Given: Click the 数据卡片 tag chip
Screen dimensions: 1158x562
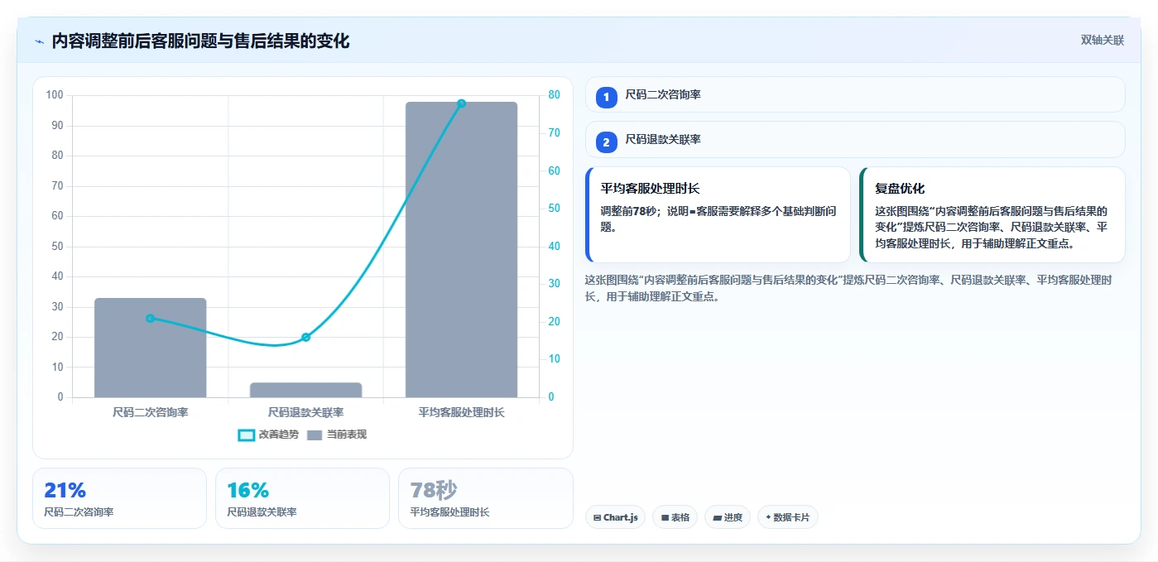Looking at the screenshot, I should click(788, 517).
